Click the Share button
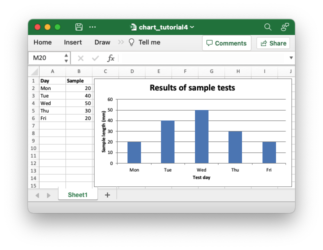Screen dimensions: 323x250 273,43
